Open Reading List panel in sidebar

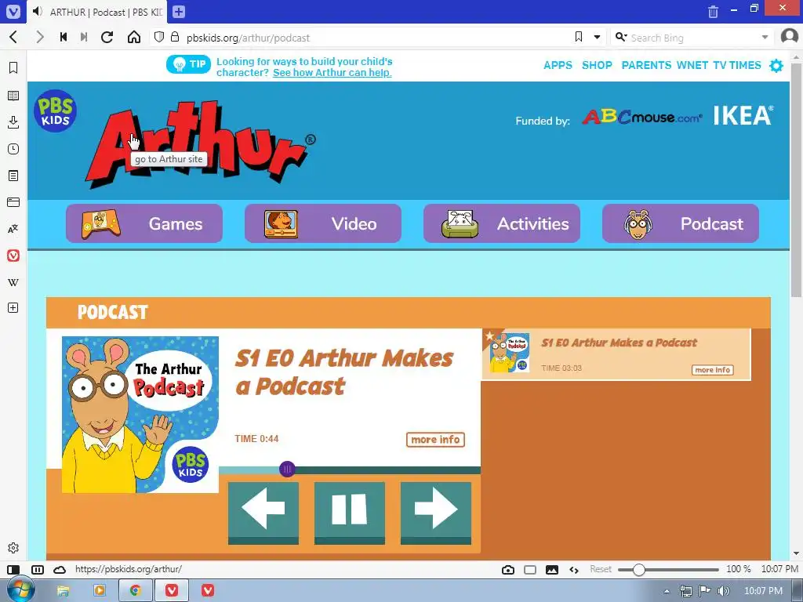[13, 95]
